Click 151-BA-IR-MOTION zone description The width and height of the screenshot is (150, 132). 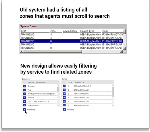(x=81, y=94)
